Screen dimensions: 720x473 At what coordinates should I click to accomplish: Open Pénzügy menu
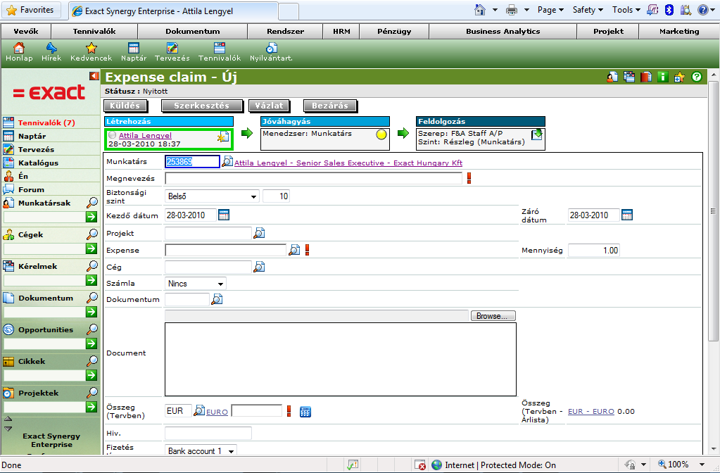[394, 31]
